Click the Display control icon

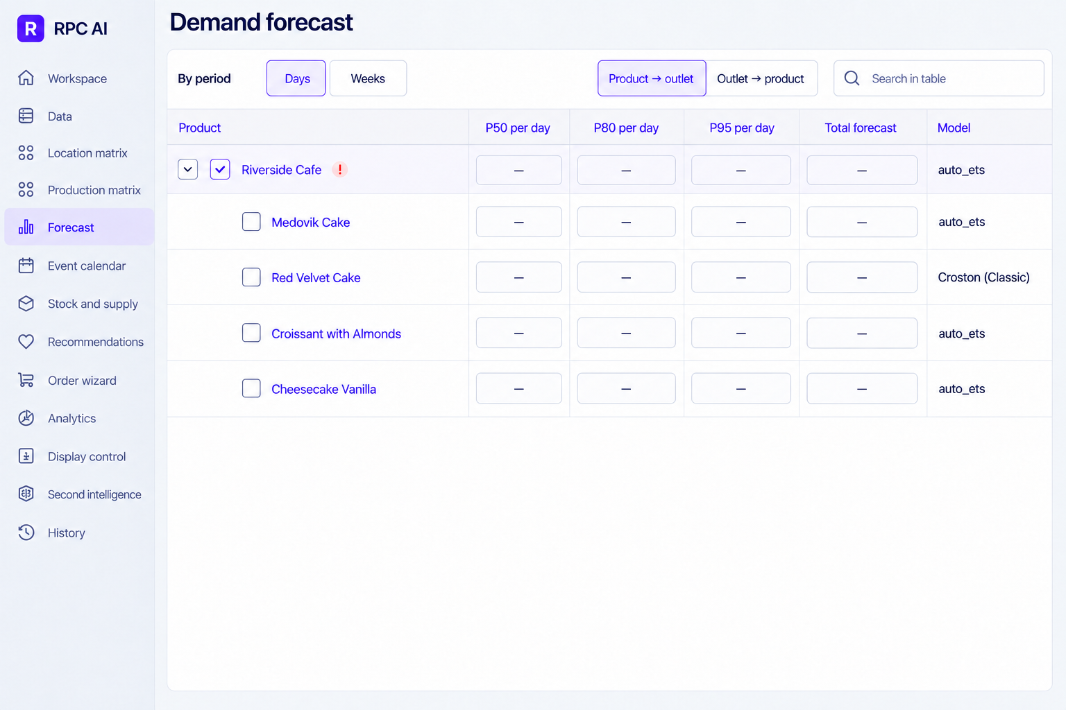(x=26, y=456)
